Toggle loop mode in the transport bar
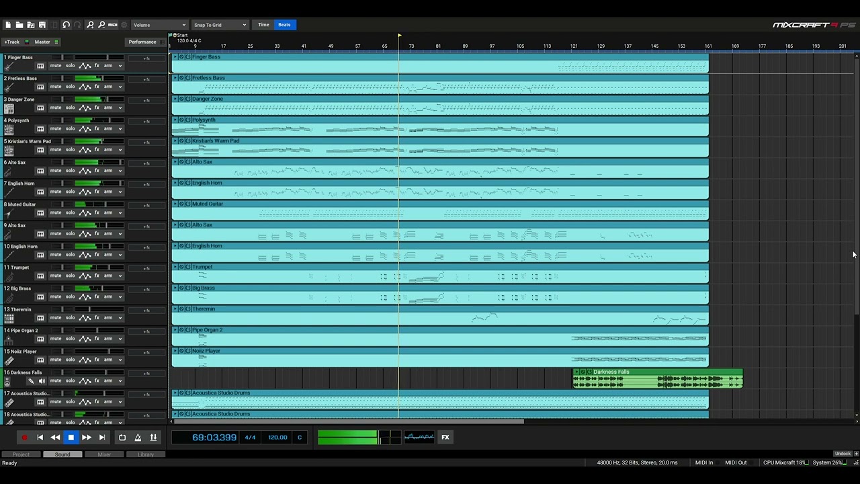The width and height of the screenshot is (860, 484). click(122, 438)
